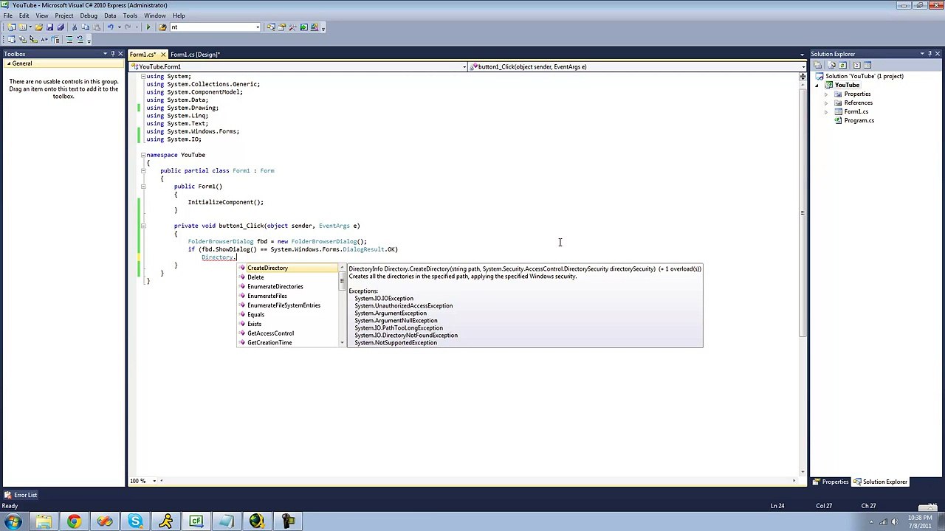This screenshot has height=531, width=945.
Task: Select GetCreationTime in the IntelliSense list
Action: tap(289, 343)
